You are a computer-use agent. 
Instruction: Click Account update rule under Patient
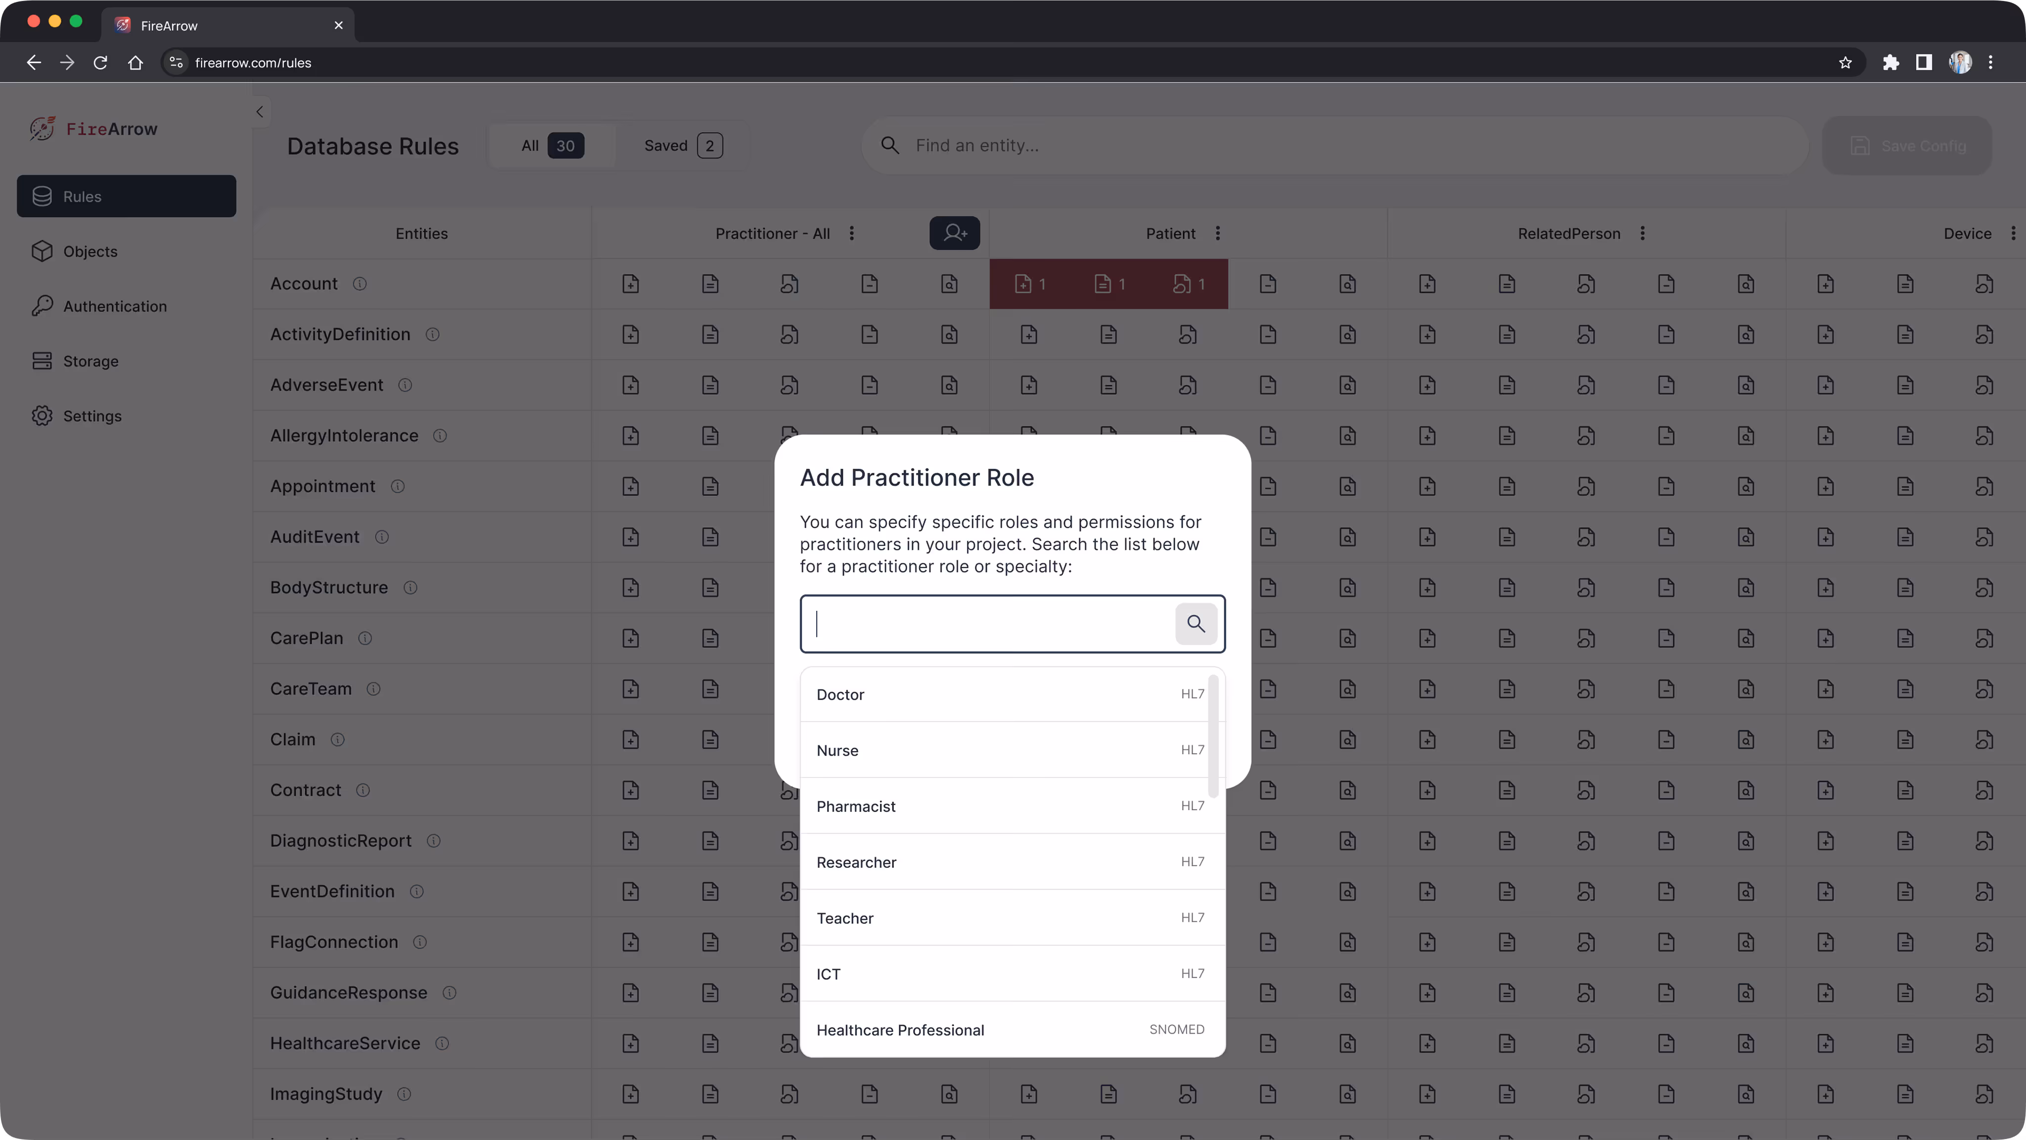[x=1189, y=284]
